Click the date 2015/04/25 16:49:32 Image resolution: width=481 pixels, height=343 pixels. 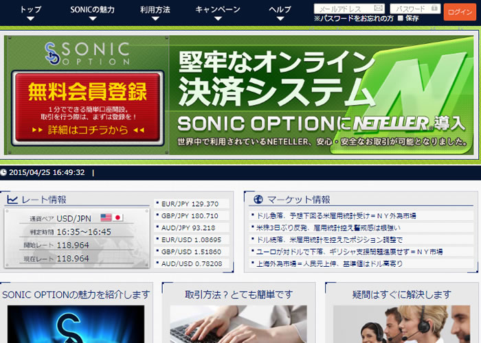coord(47,172)
